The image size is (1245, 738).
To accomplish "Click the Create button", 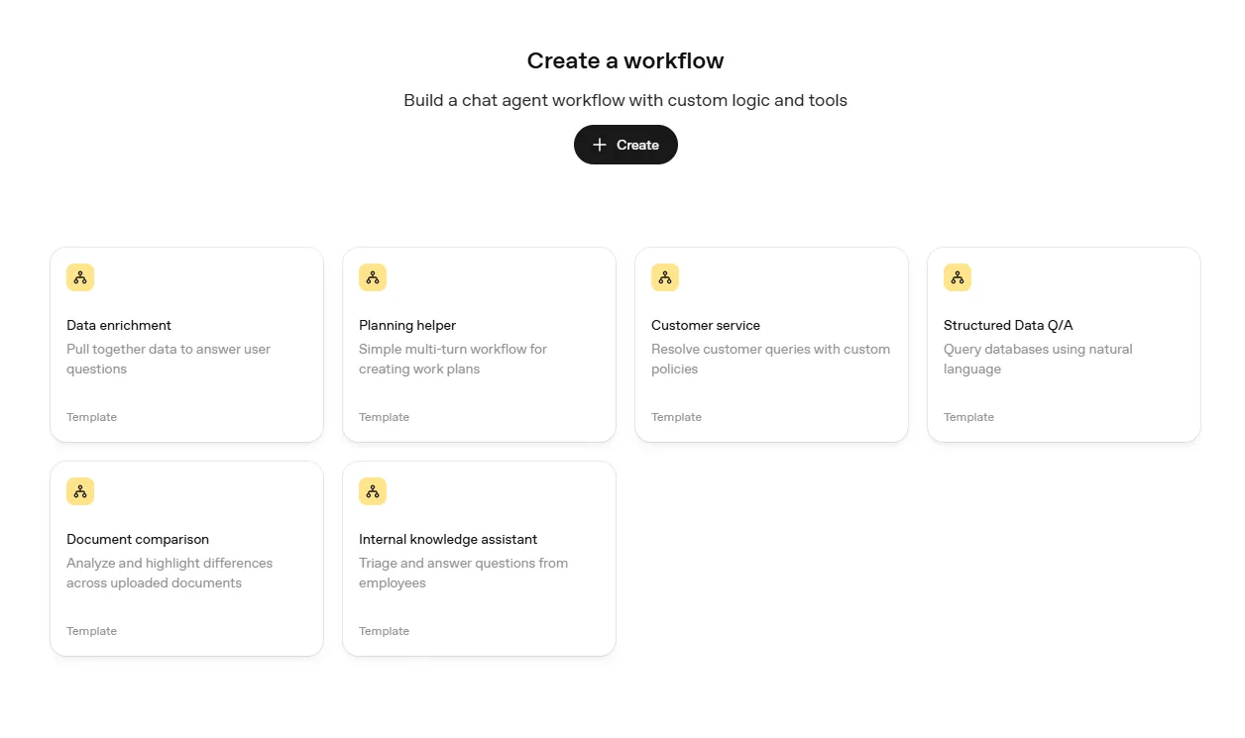I will click(625, 145).
